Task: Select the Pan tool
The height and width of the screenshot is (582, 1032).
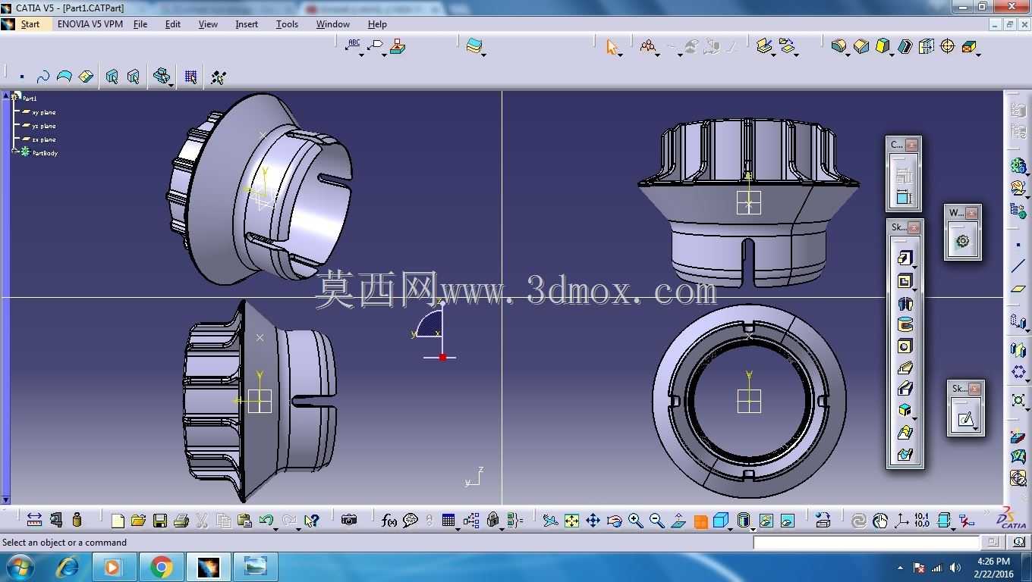Action: (x=593, y=521)
